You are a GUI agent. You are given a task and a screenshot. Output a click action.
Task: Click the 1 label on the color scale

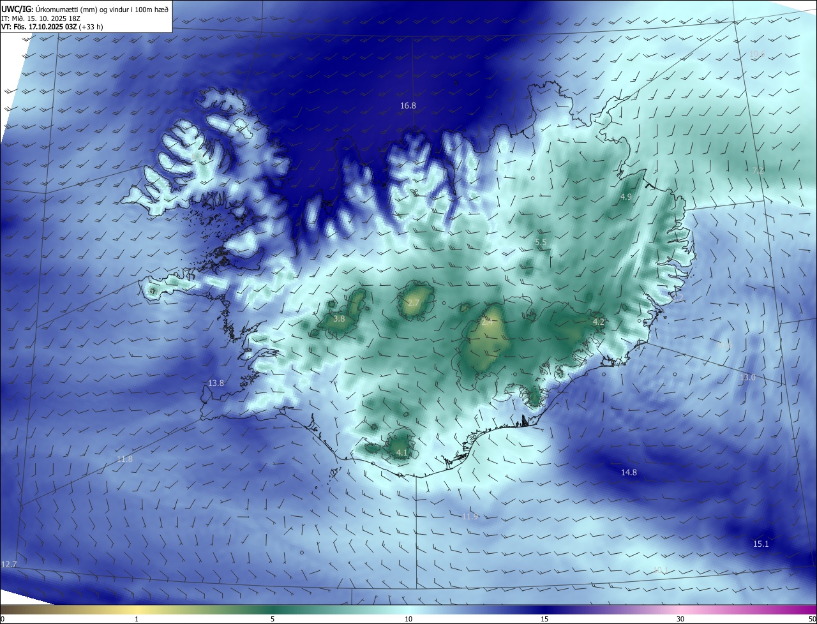coord(137,619)
